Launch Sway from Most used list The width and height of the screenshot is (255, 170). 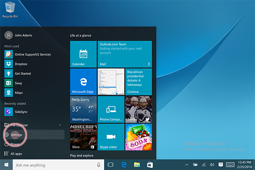[x=34, y=83]
